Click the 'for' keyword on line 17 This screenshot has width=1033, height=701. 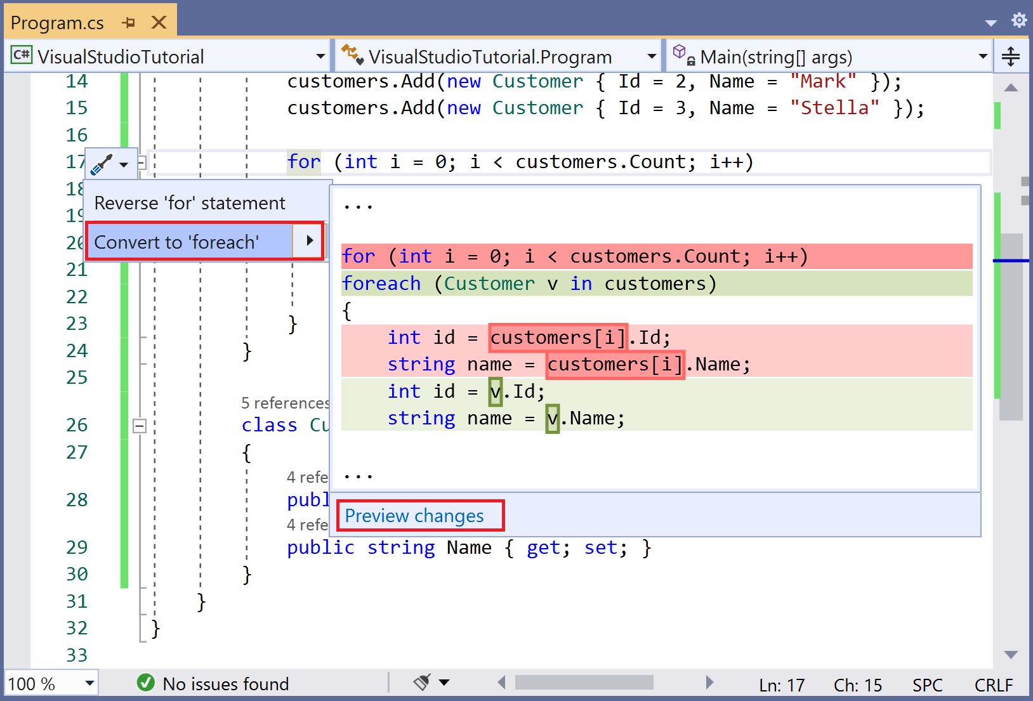[x=304, y=162]
